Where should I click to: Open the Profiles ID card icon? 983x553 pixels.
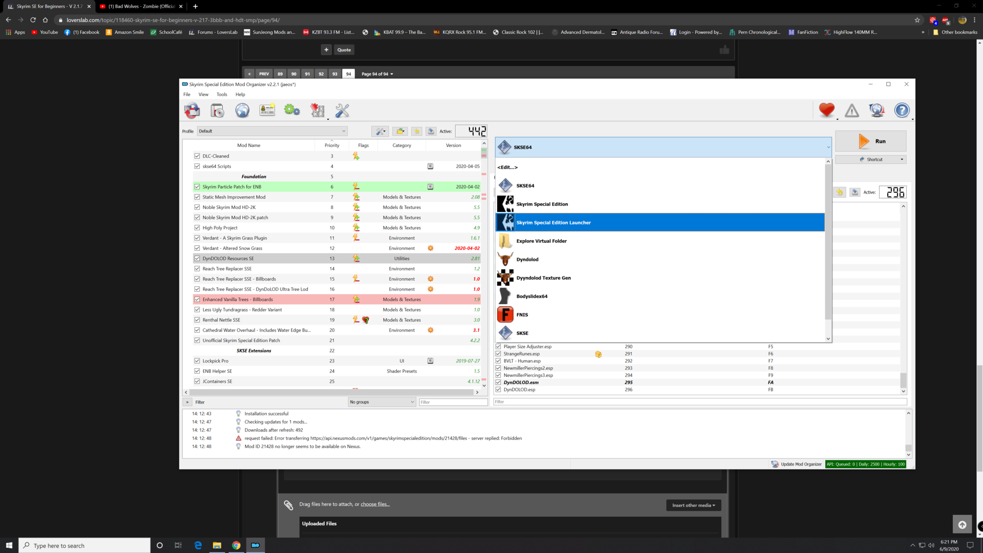(267, 110)
